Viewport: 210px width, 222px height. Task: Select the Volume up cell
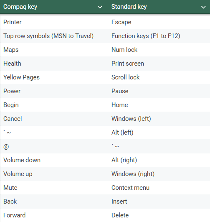click(x=54, y=174)
